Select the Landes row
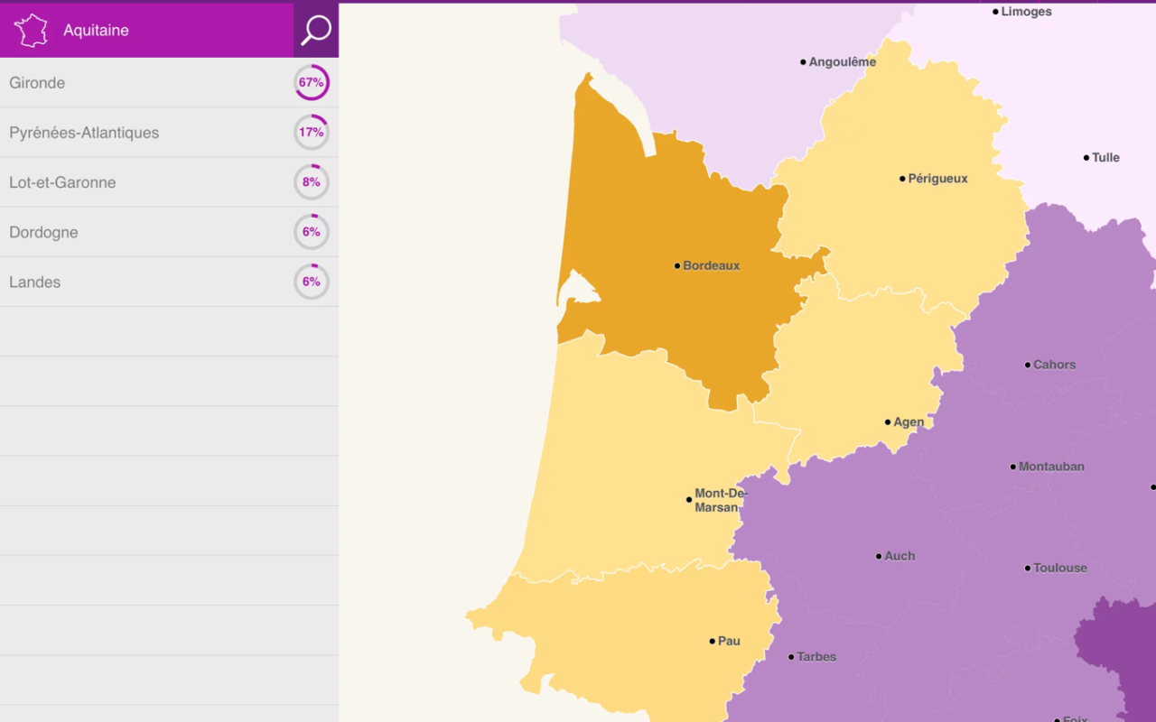Image resolution: width=1156 pixels, height=722 pixels. point(169,282)
